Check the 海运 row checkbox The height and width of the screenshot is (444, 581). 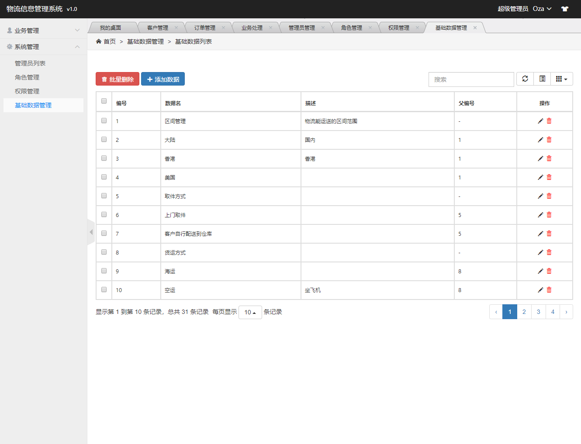[x=104, y=271]
